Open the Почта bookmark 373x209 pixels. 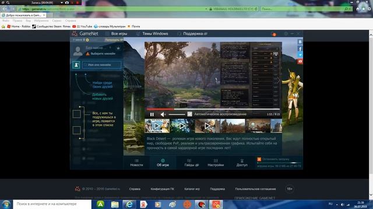pos(133,27)
